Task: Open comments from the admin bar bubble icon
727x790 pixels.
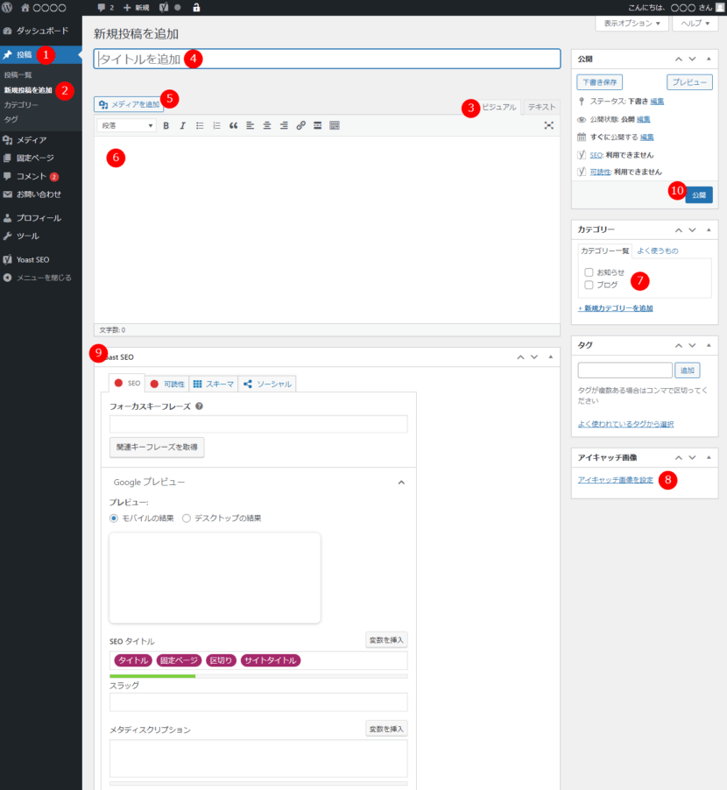Action: [x=105, y=7]
